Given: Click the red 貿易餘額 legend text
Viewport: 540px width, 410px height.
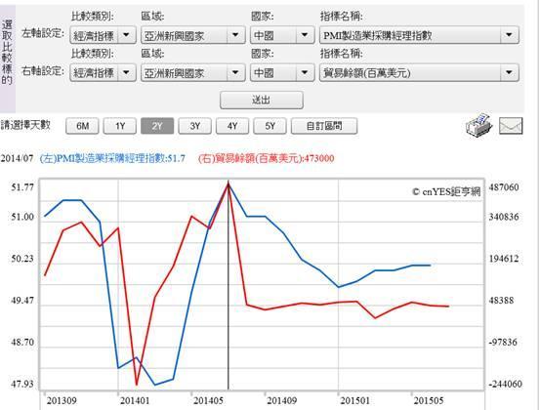Looking at the screenshot, I should coord(266,159).
